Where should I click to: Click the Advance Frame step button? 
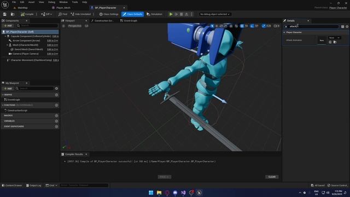pos(176,14)
